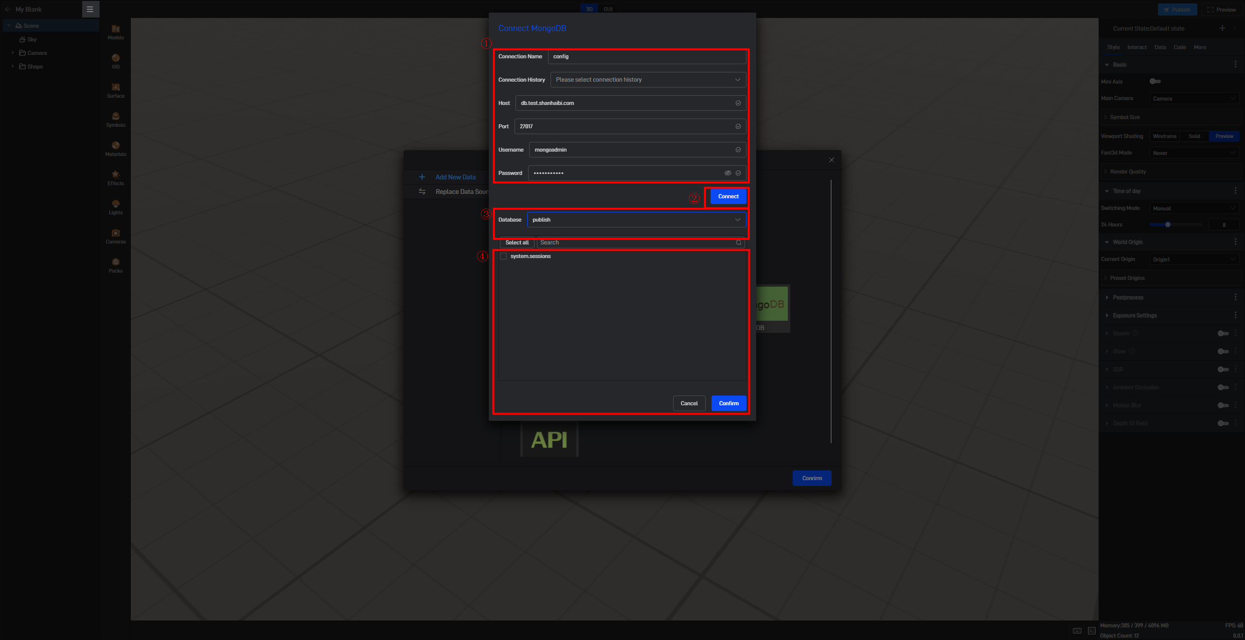Open the Materials library icon
1245x640 pixels.
[x=116, y=149]
